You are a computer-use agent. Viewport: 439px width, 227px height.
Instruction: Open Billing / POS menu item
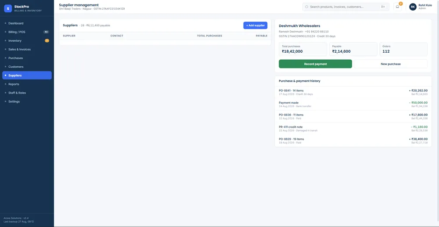tap(27, 32)
